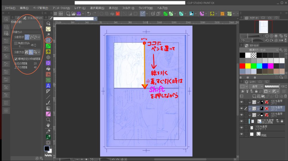Open dropdown beside the save icon
The width and height of the screenshot is (288, 161).
tap(83, 14)
